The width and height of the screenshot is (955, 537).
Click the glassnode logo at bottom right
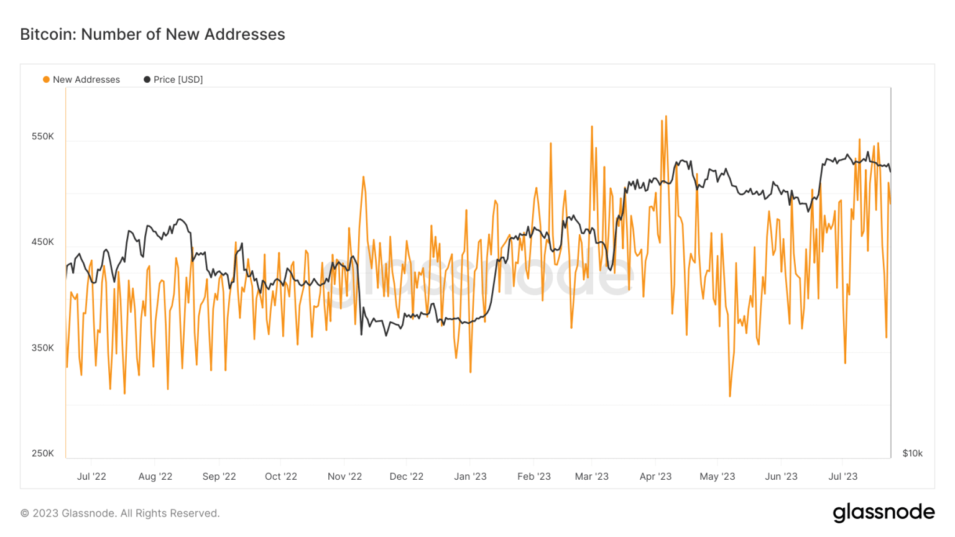883,512
